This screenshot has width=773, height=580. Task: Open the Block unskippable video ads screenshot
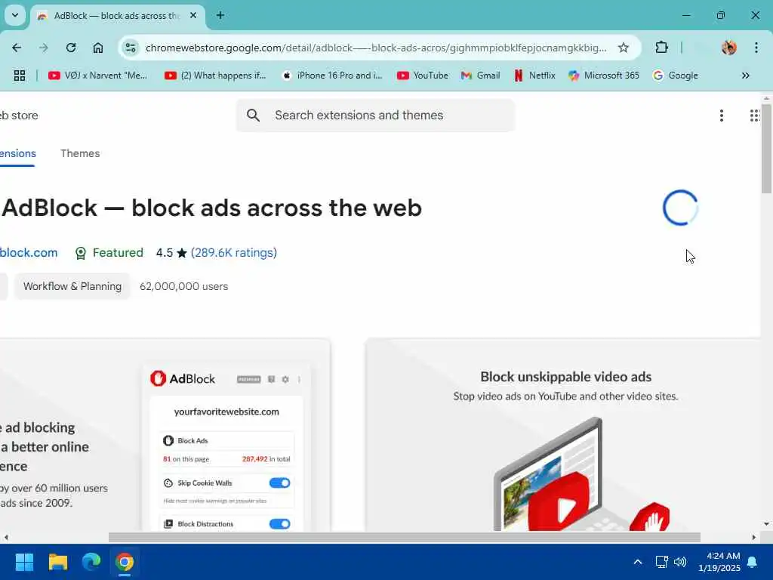(563, 435)
